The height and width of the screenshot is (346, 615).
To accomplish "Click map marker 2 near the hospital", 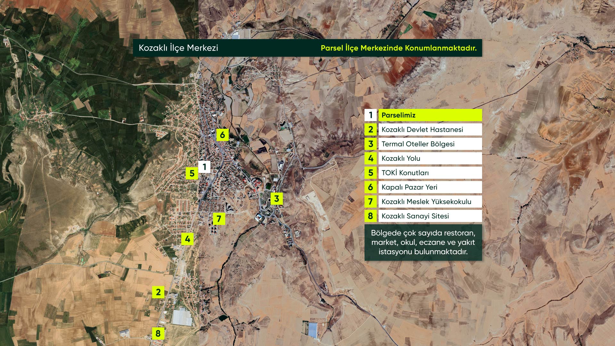I will click(158, 292).
